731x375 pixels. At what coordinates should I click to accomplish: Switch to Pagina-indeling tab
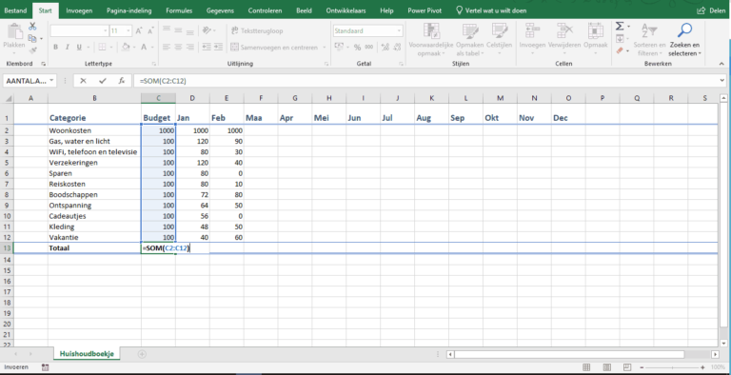pyautogui.click(x=129, y=10)
